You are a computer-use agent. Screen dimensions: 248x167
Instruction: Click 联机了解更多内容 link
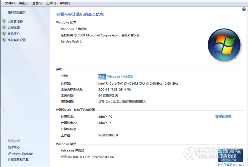point(231,165)
